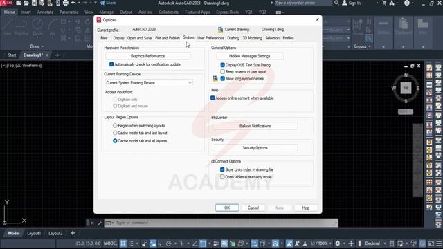Switch to the User Preferences tab

(210, 38)
